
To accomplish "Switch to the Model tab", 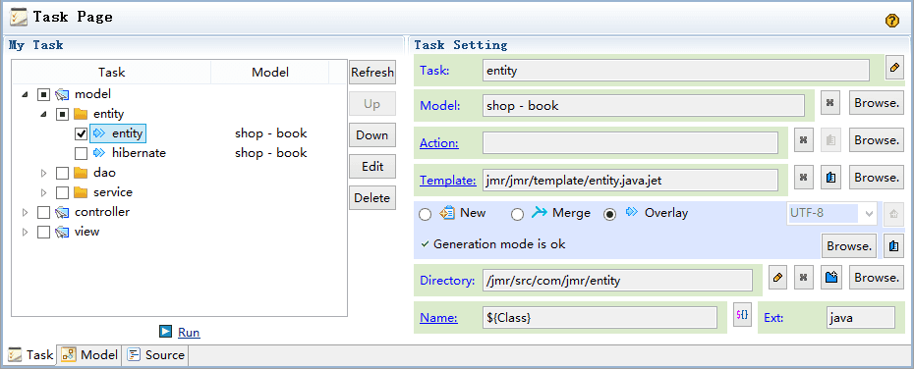I will [89, 354].
